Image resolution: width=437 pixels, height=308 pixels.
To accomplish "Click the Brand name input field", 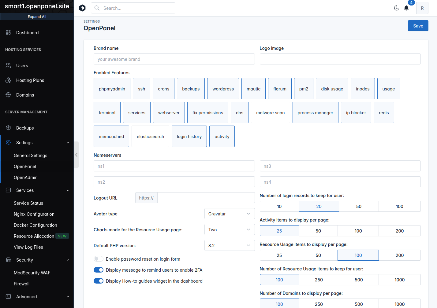I will pos(174,59).
